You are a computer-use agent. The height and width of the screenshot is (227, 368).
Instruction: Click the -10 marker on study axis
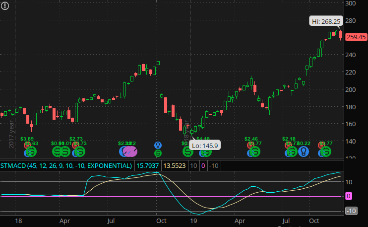click(351, 211)
